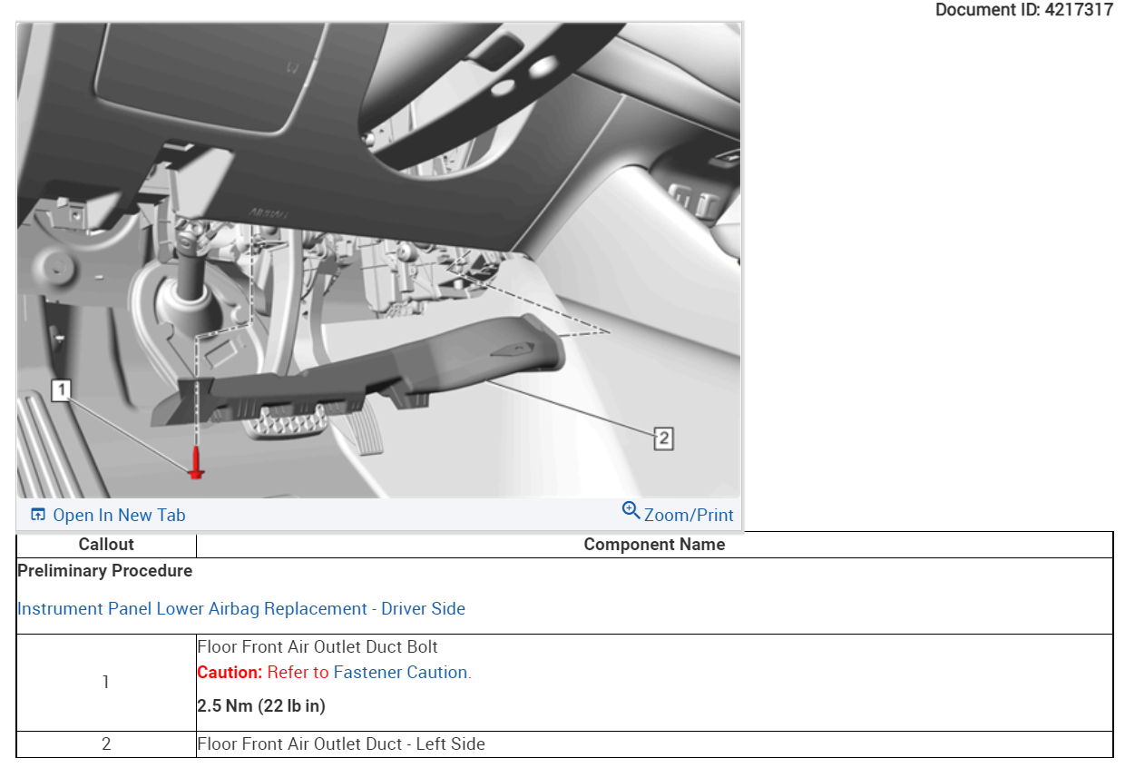Select the Component Name column header
The height and width of the screenshot is (778, 1125).
(x=653, y=544)
